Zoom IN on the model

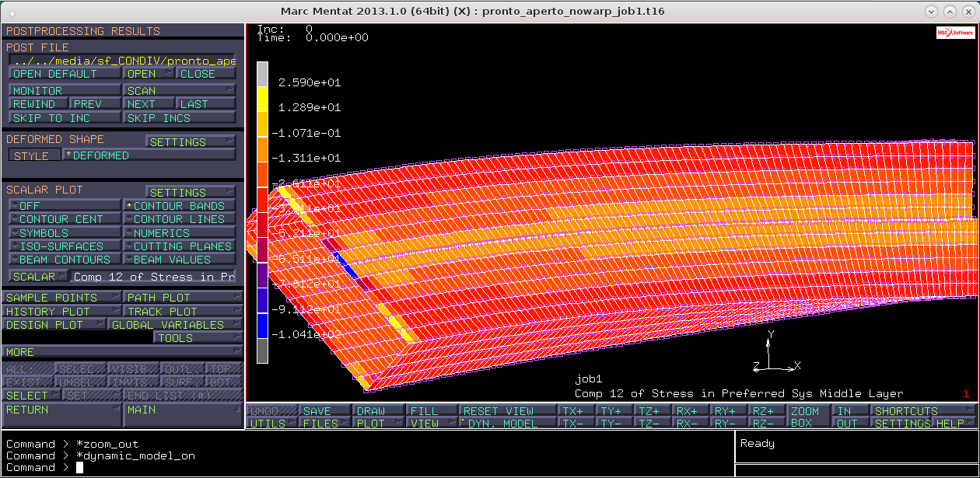coord(851,410)
